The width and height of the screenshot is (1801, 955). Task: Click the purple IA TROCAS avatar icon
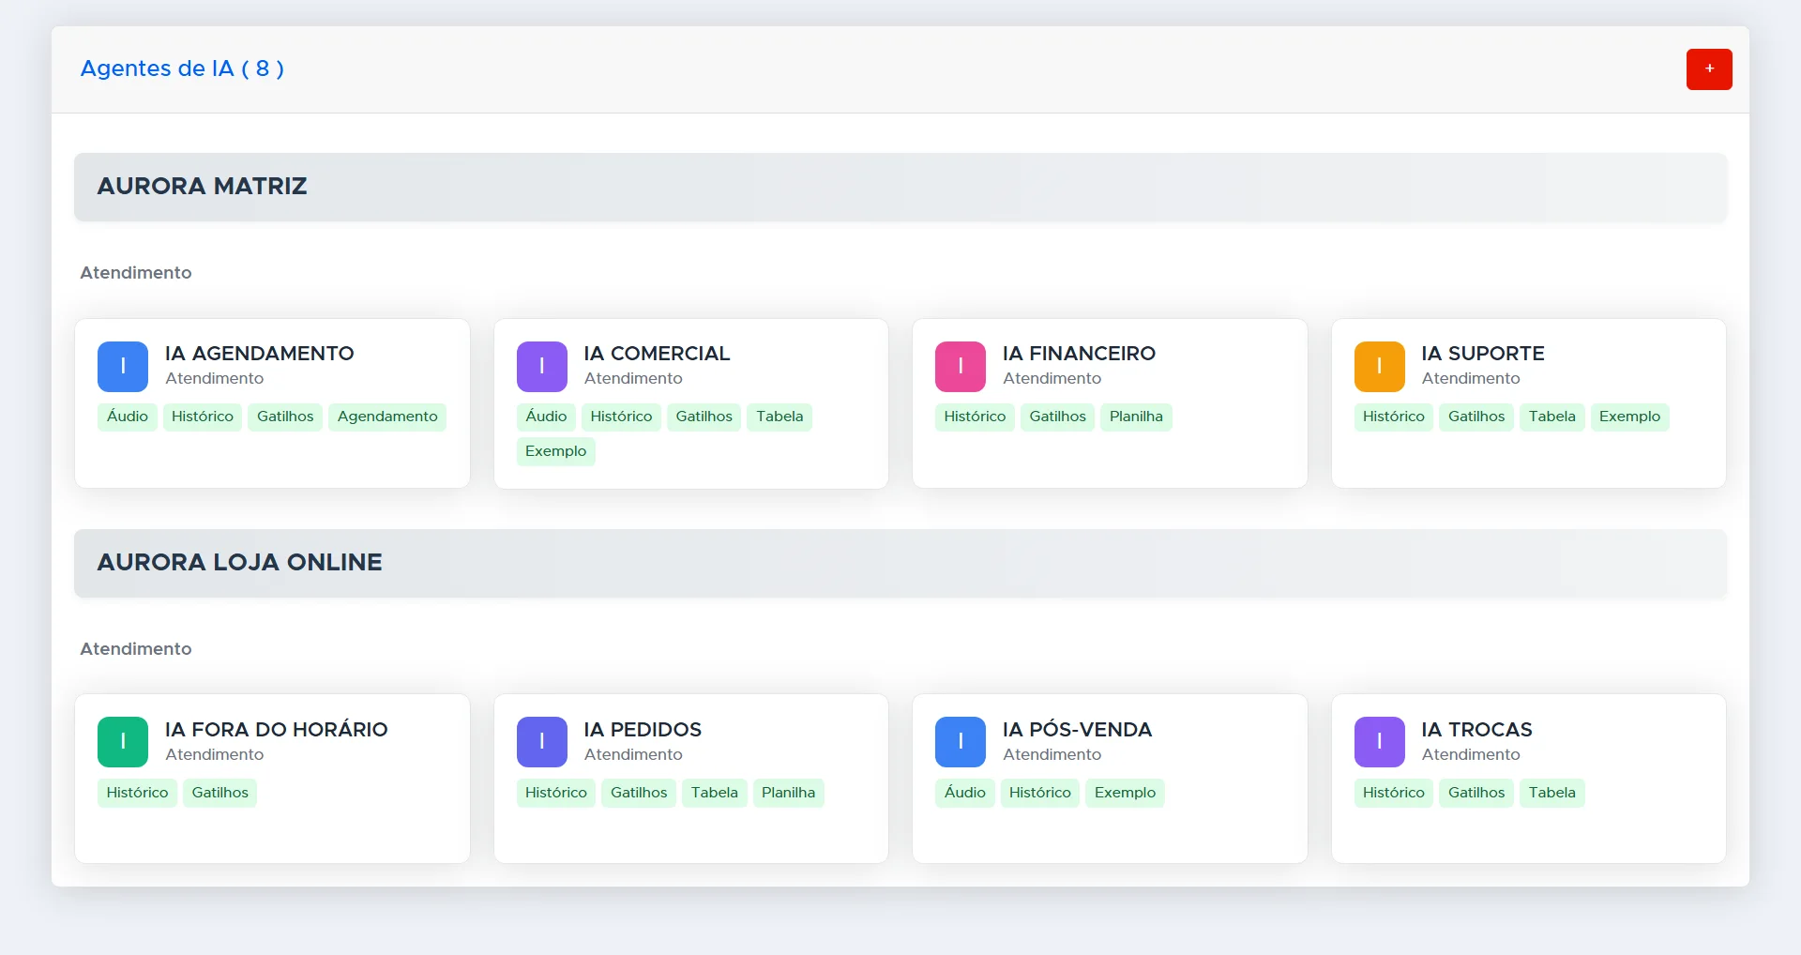pyautogui.click(x=1380, y=742)
